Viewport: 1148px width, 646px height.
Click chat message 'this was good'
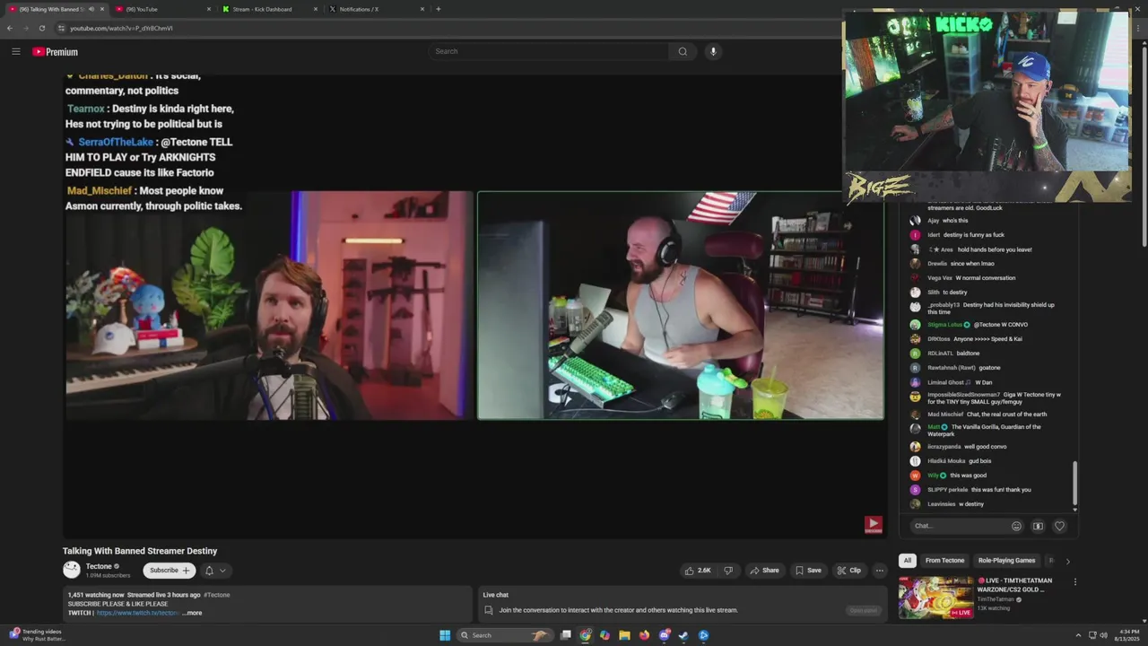pos(968,476)
